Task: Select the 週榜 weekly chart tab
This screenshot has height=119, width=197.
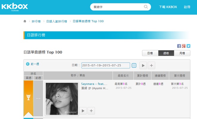Action: point(166,53)
